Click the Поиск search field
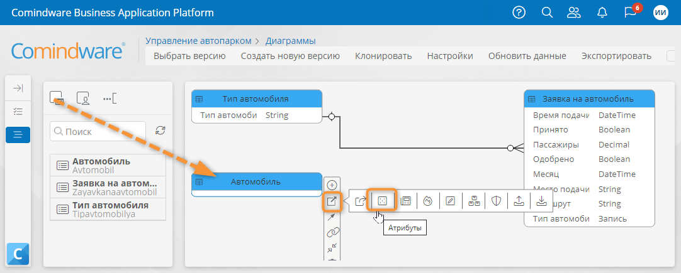Image resolution: width=681 pixels, height=273 pixels. click(98, 131)
